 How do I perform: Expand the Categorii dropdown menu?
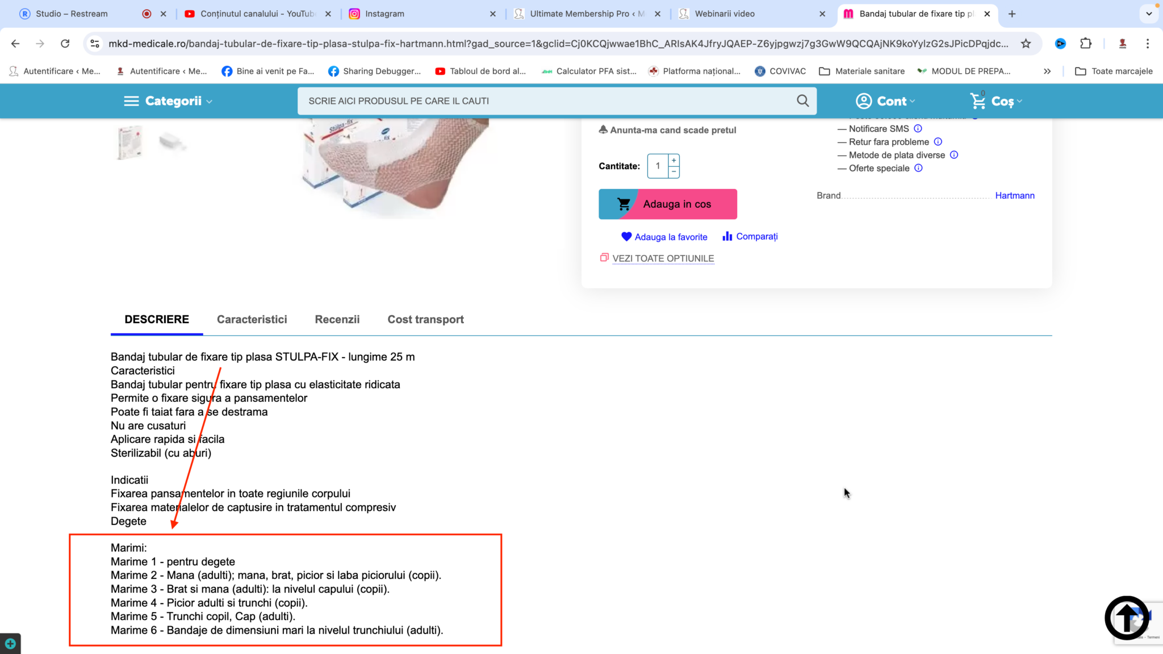click(x=168, y=101)
